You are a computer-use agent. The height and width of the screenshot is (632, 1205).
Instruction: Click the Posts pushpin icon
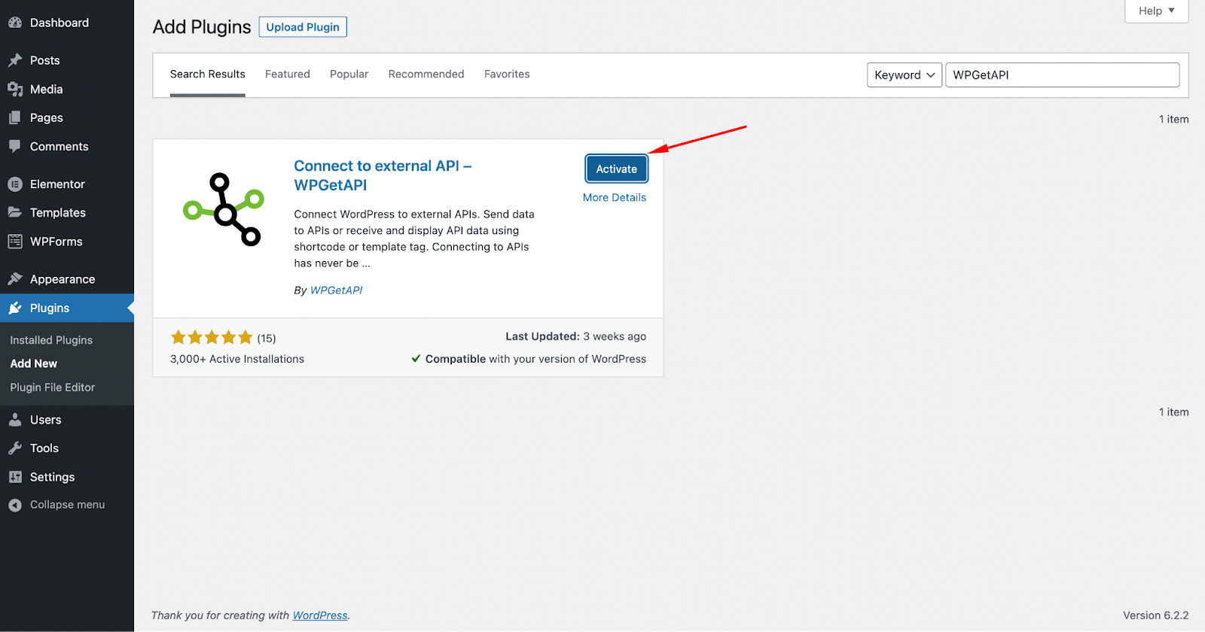click(x=15, y=60)
